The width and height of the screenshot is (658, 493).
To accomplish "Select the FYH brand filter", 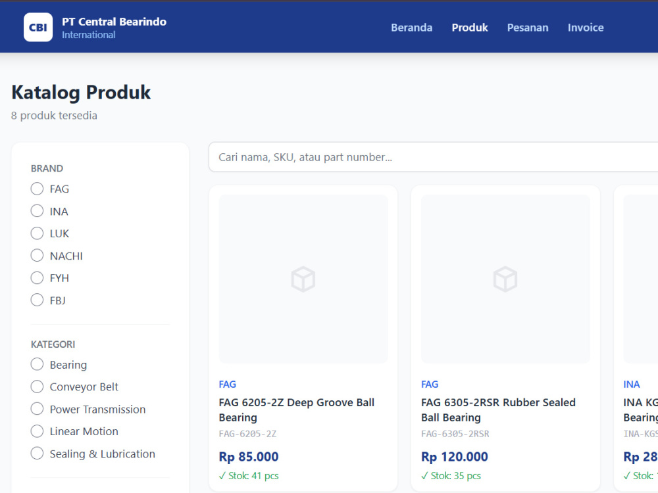I will (37, 277).
